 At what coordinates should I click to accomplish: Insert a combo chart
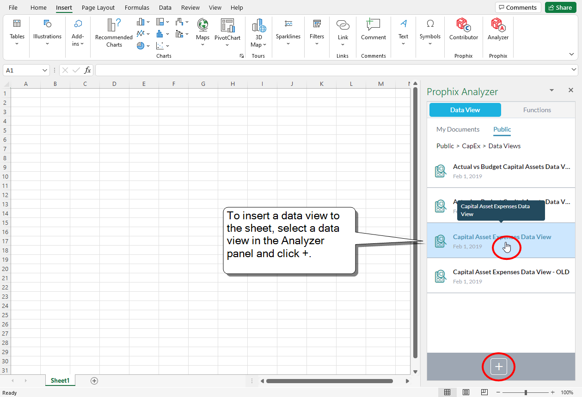[x=182, y=33]
